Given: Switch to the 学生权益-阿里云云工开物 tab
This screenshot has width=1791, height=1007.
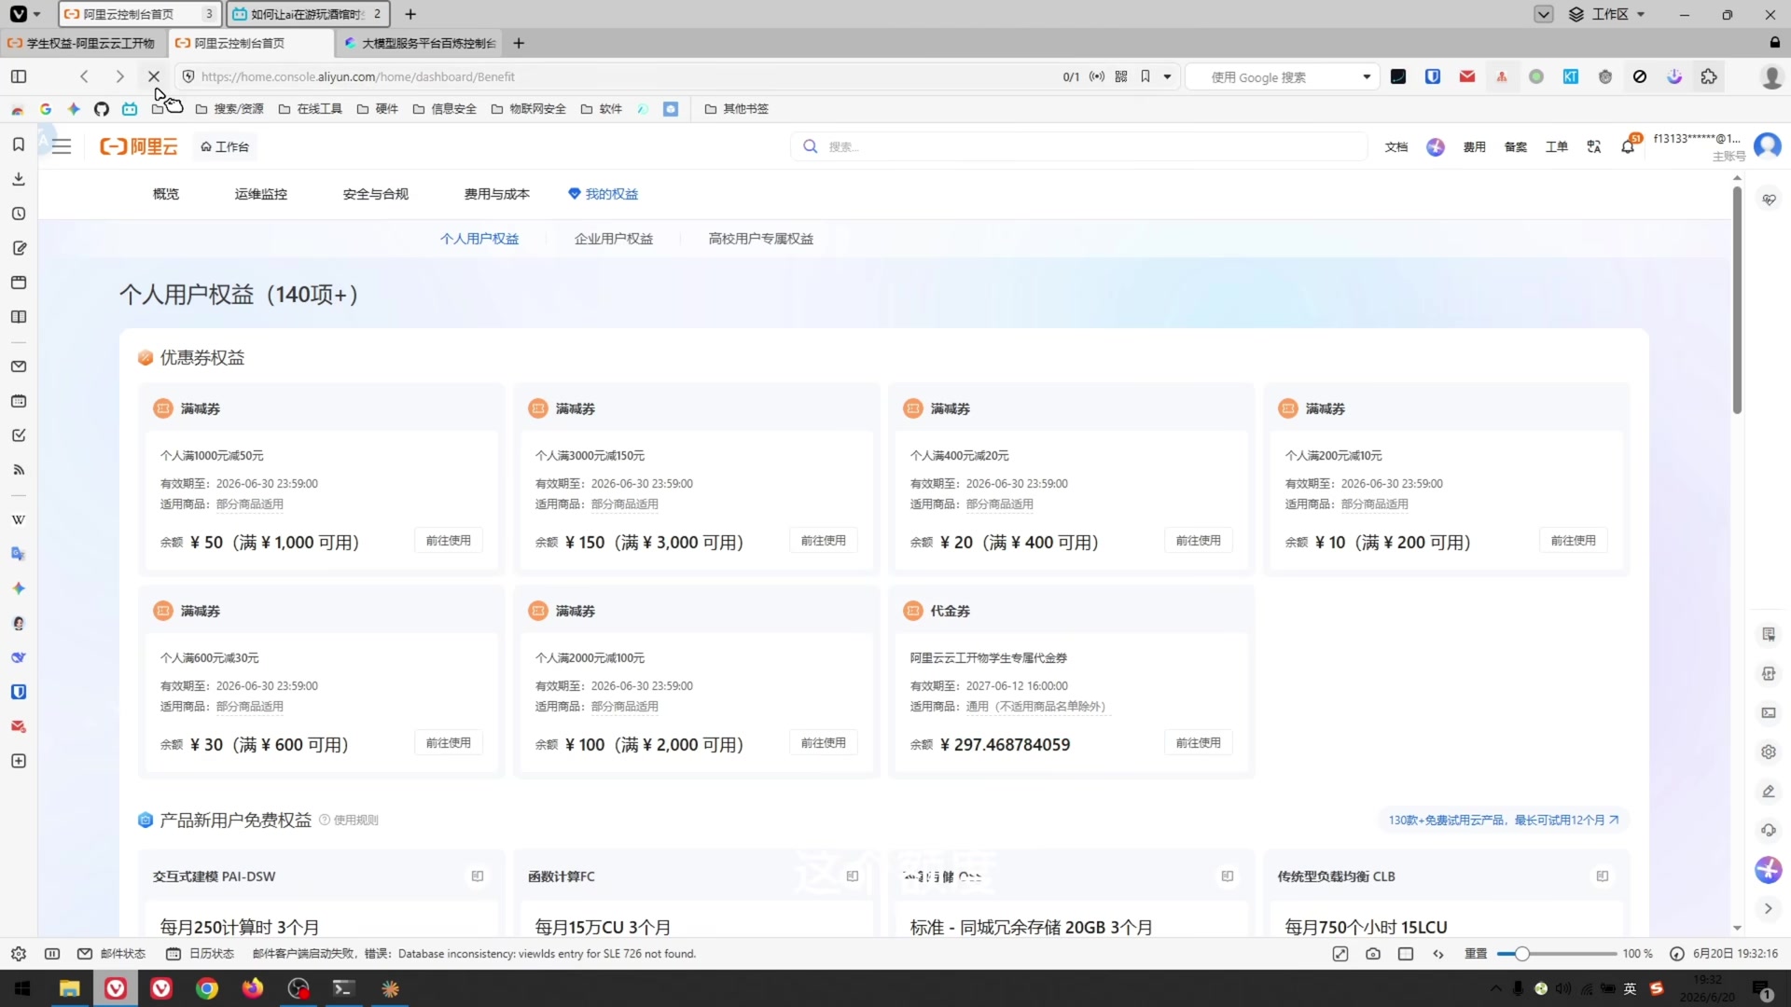Looking at the screenshot, I should point(82,43).
